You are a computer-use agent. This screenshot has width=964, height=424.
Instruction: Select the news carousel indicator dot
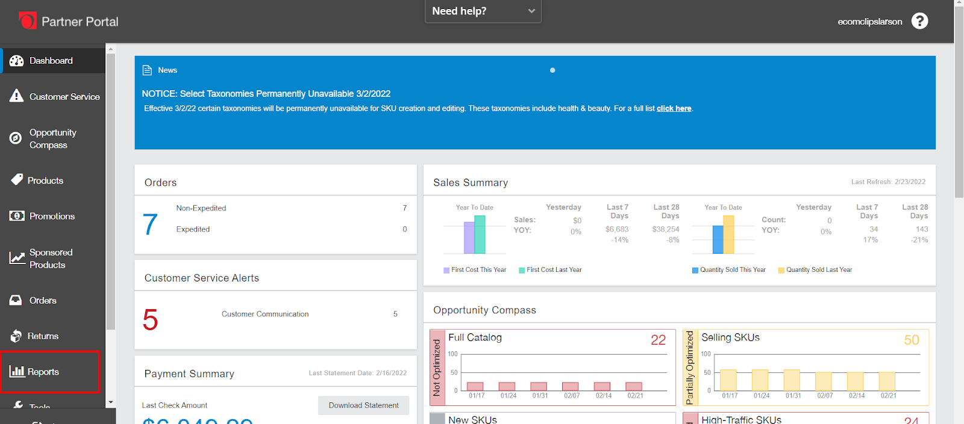(x=552, y=70)
